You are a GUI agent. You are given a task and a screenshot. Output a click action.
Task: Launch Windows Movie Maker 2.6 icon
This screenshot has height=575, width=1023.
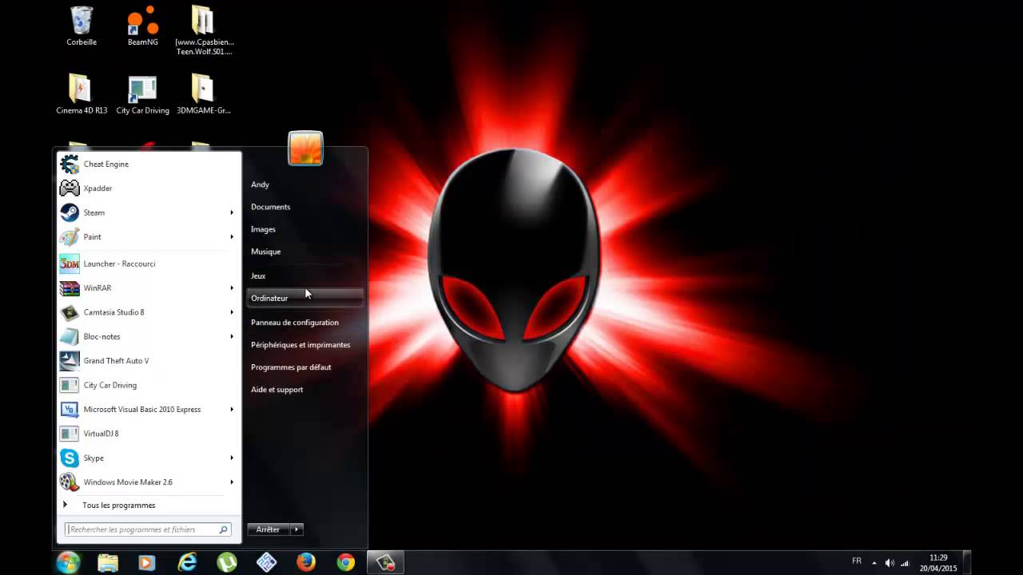(x=70, y=482)
